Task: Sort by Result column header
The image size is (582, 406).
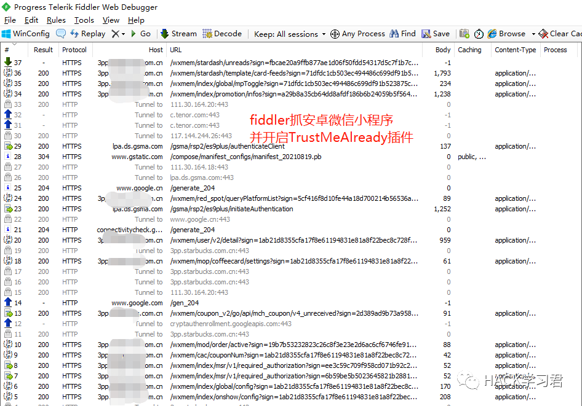Action: [43, 50]
